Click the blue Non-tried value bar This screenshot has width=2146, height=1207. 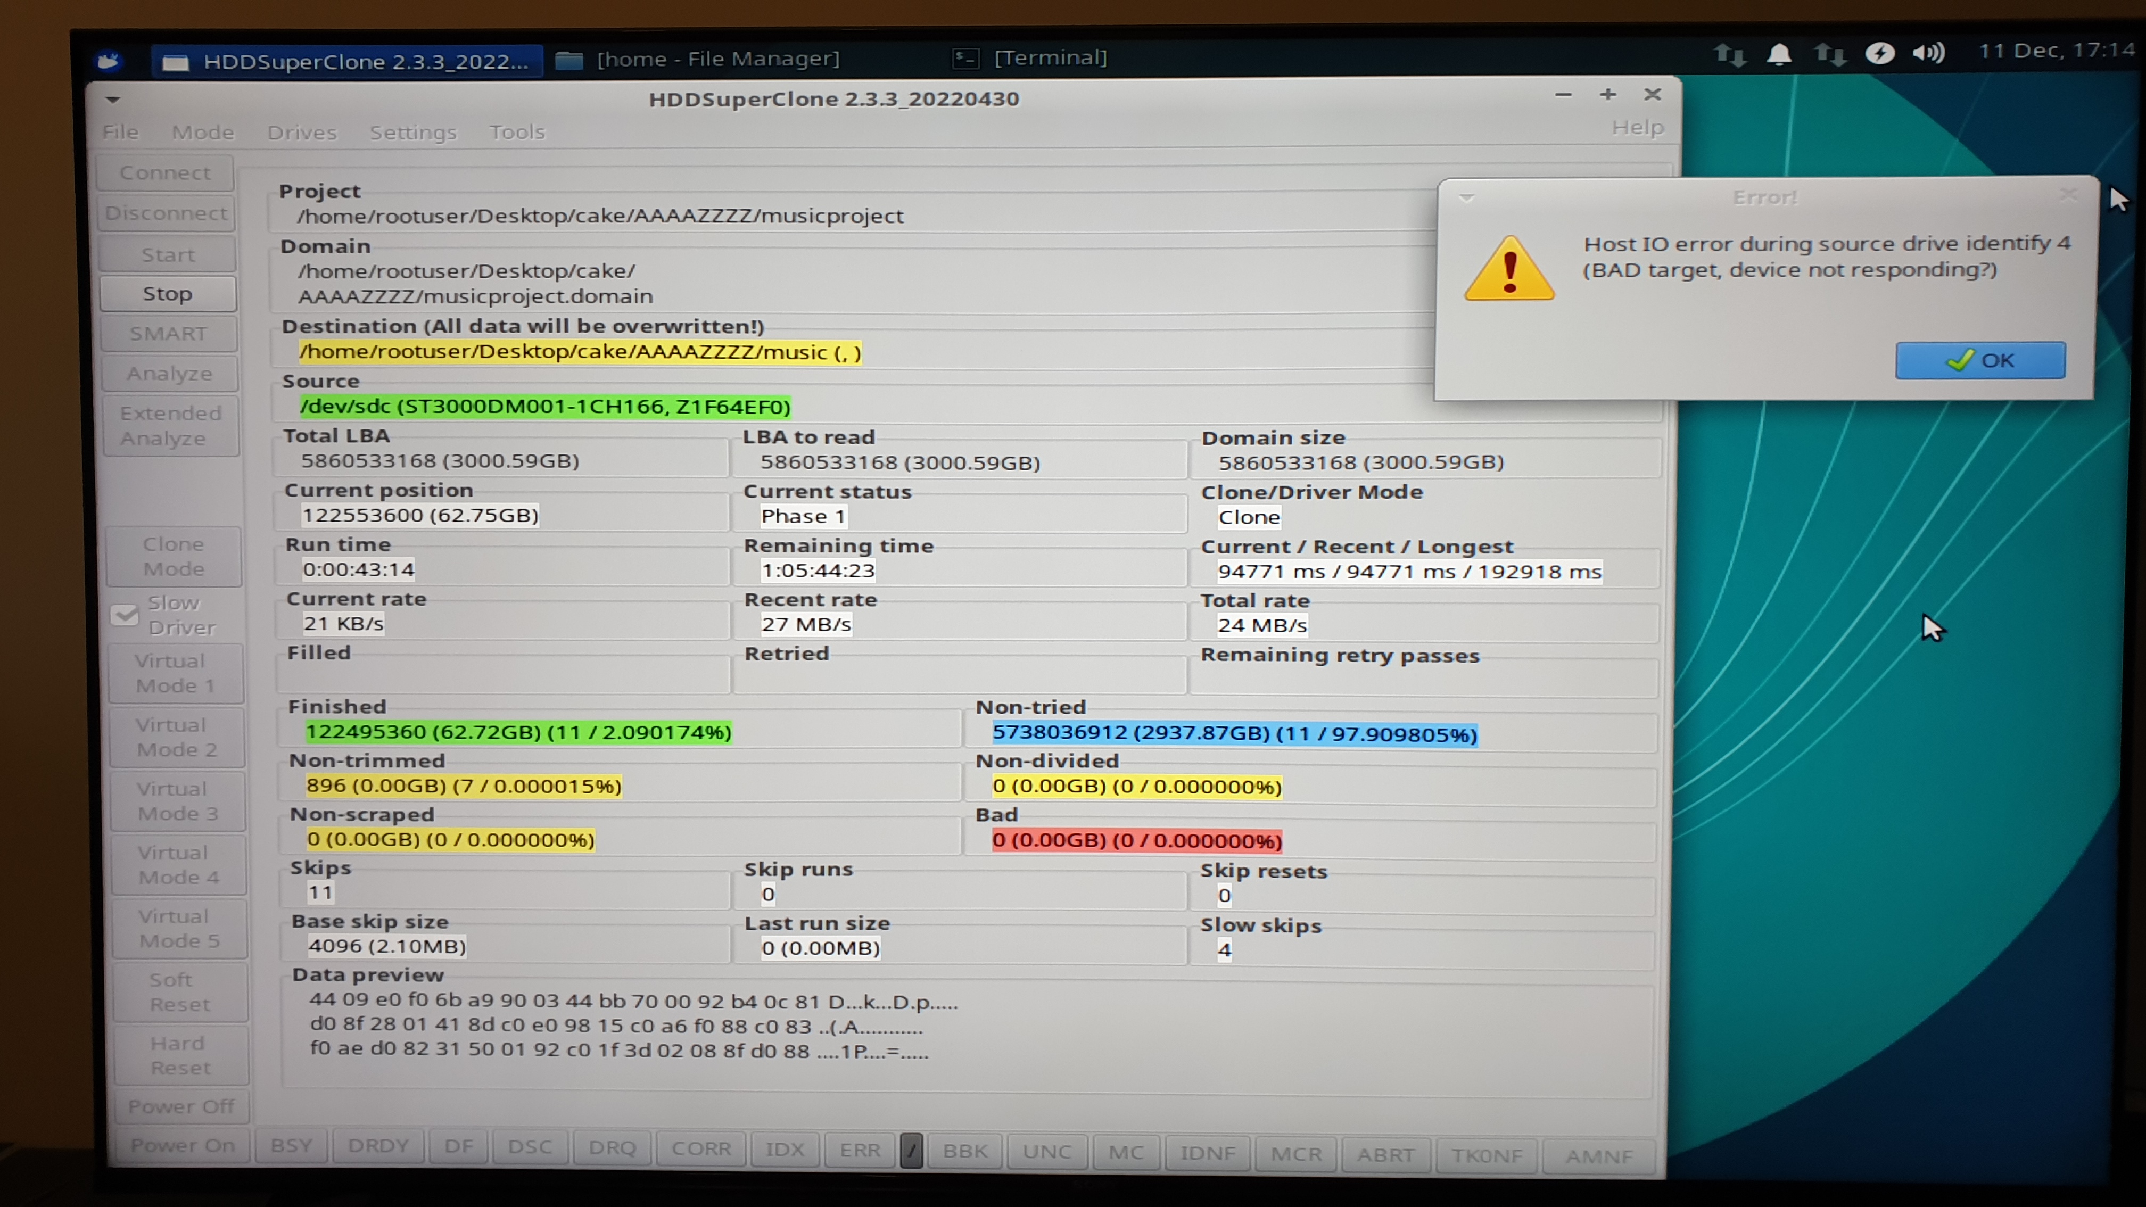1235,734
